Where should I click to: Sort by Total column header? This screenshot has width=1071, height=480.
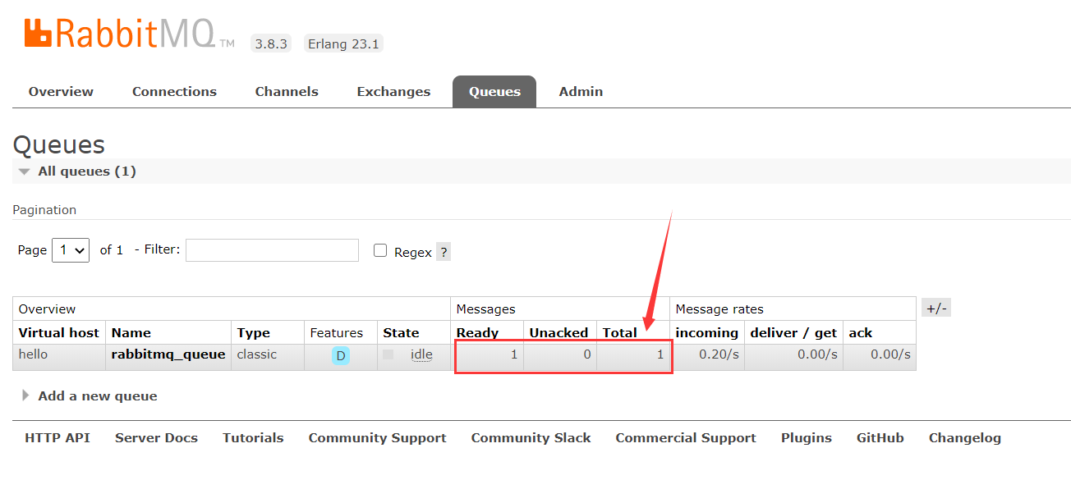[x=619, y=333]
